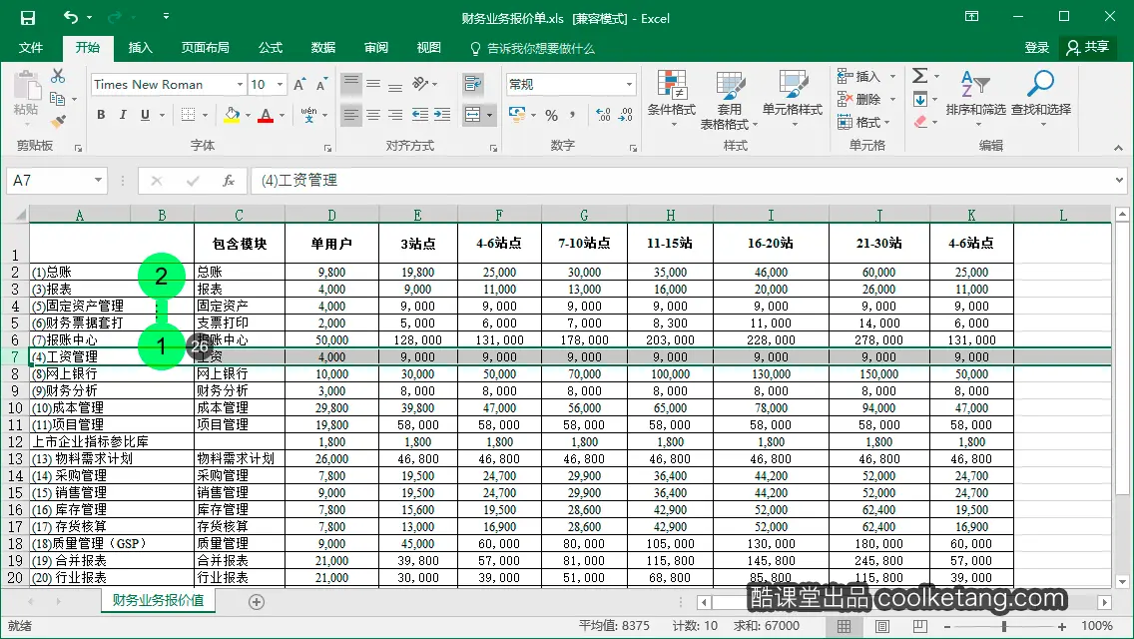Switch to Page Break Preview in status bar
This screenshot has width=1134, height=639.
click(x=920, y=626)
